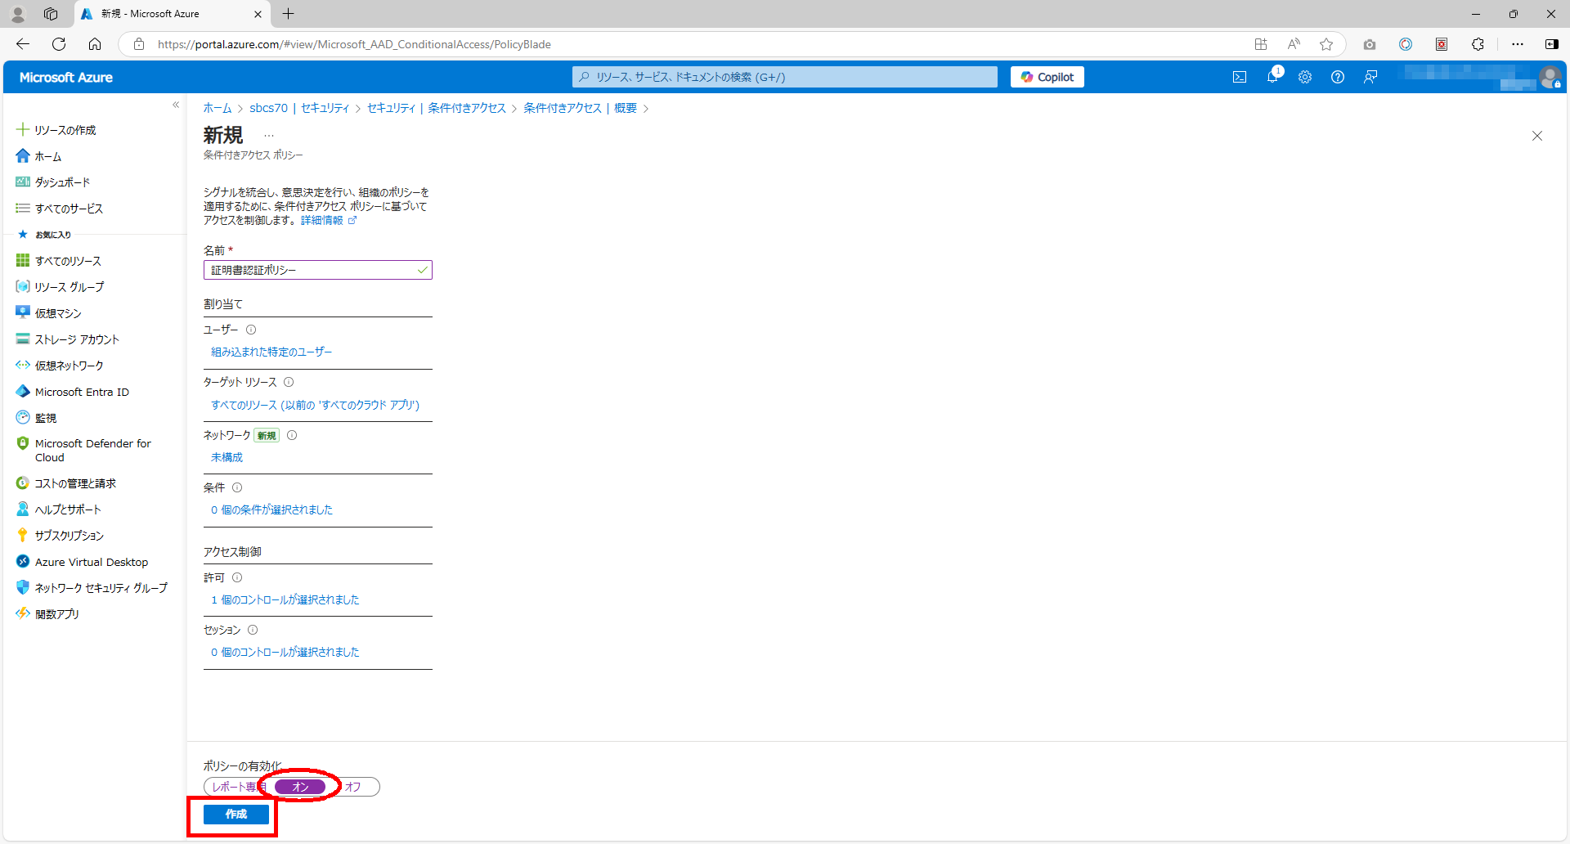This screenshot has height=844, width=1570.
Task: Open Cloud Shell icon in Azure header
Action: [1240, 77]
